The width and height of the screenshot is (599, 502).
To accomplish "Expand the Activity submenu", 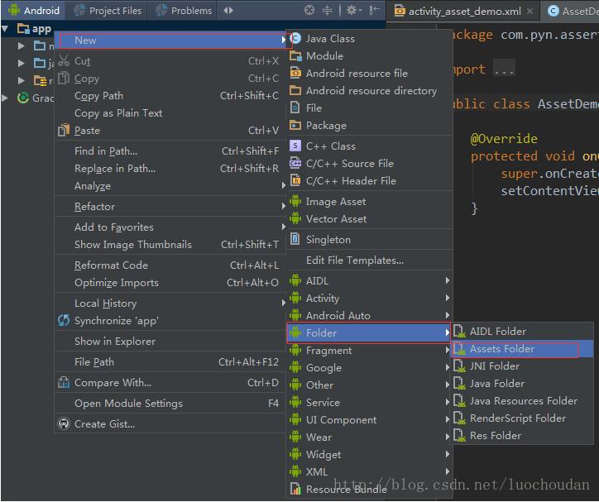I will pos(322,298).
